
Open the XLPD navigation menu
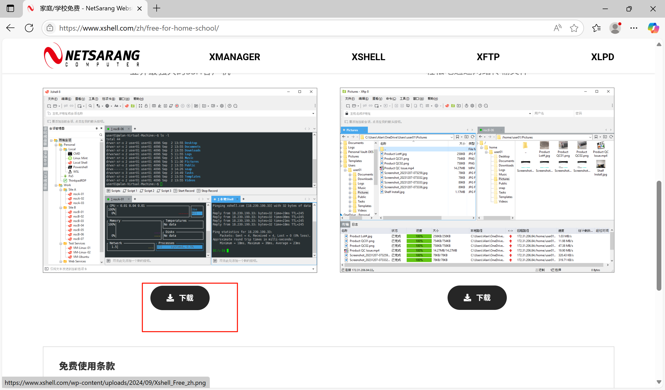pyautogui.click(x=602, y=57)
